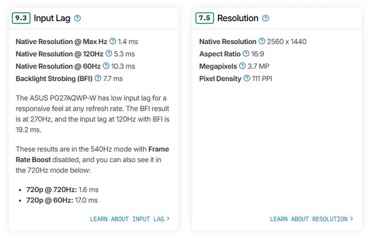
Task: Show Backlight Strobing (BFI) help tooltip
Action: (x=98, y=78)
